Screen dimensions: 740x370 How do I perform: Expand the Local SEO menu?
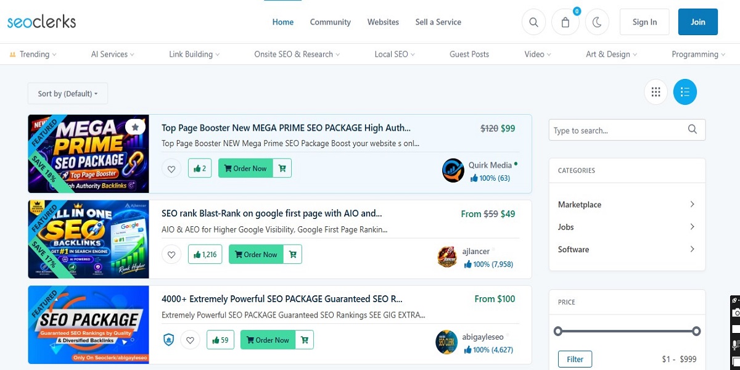click(395, 54)
